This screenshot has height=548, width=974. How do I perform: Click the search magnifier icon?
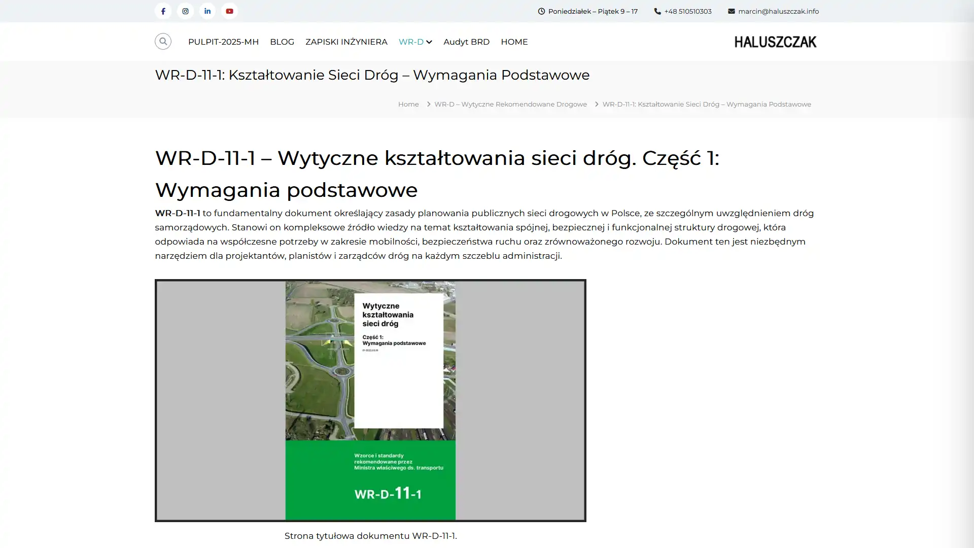[x=162, y=41]
